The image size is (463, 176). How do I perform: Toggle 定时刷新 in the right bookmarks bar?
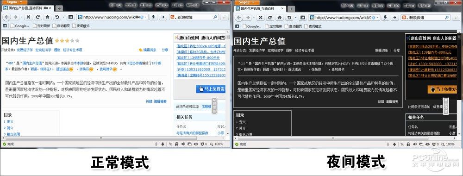[274, 26]
